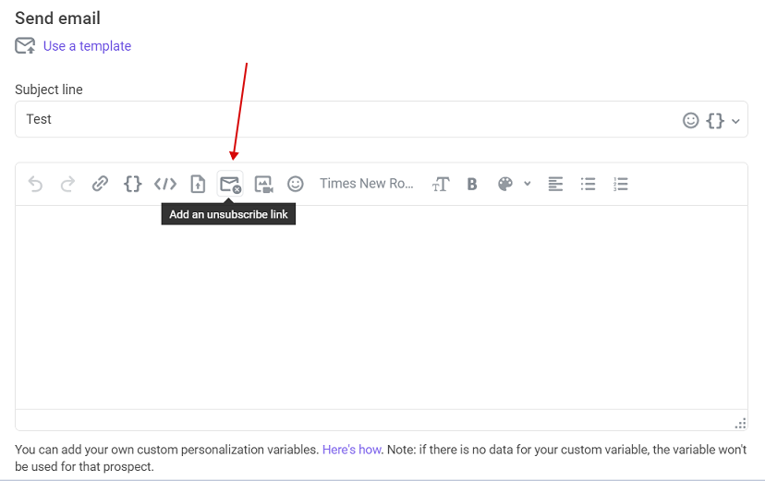Open the Here's how link
This screenshot has width=765, height=481.
coord(352,450)
